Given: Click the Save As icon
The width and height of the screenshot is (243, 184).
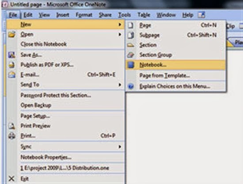Looking at the screenshot, I should click(12, 55).
